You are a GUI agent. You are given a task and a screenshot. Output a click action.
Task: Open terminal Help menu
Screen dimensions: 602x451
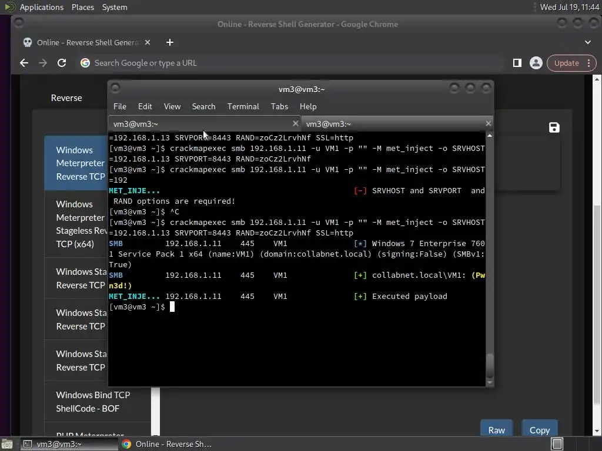click(x=308, y=106)
